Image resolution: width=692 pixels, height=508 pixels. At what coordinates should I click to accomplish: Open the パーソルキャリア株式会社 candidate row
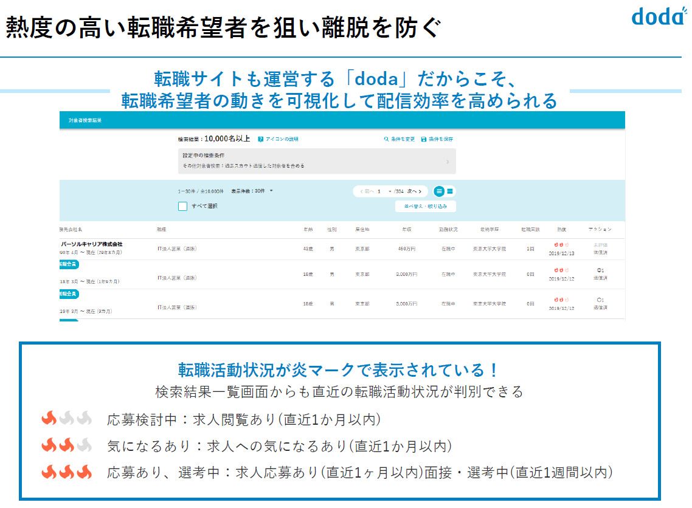pos(342,249)
